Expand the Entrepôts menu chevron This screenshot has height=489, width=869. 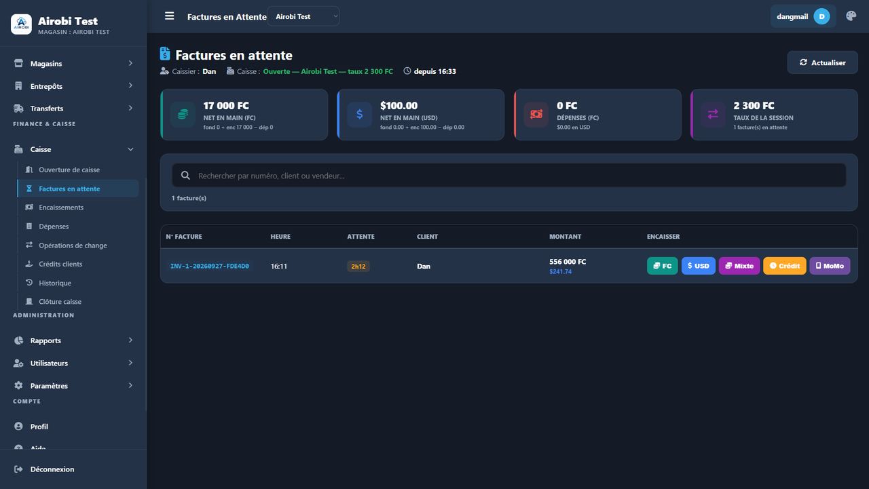130,86
